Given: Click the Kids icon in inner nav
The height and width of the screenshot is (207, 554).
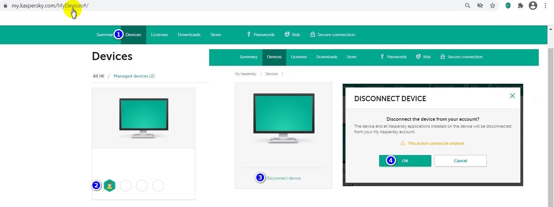Looking at the screenshot, I should pos(418,57).
